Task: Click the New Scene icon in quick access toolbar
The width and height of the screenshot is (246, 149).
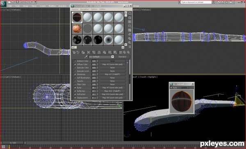Action: coord(9,2)
